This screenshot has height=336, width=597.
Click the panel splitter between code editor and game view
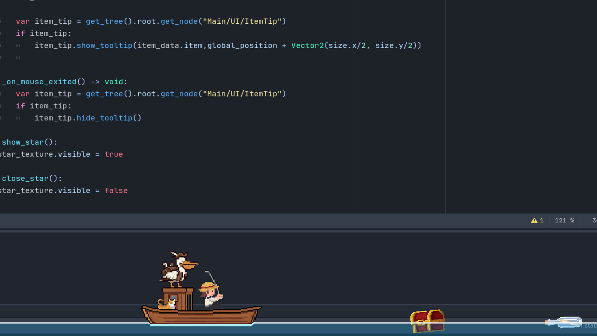coord(298,231)
